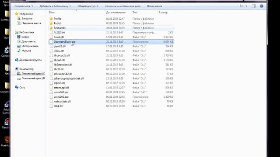Open Локальный диск (D in sidebar
Viewport: 280px width, 157px height.
tap(33, 78)
